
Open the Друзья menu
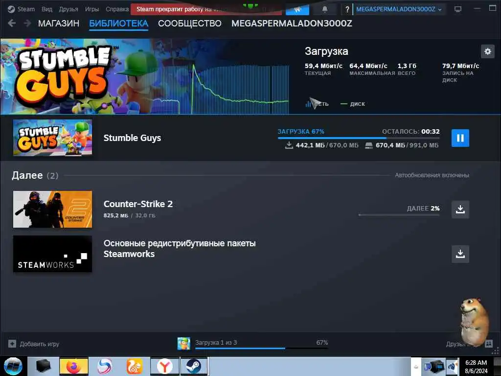click(68, 9)
